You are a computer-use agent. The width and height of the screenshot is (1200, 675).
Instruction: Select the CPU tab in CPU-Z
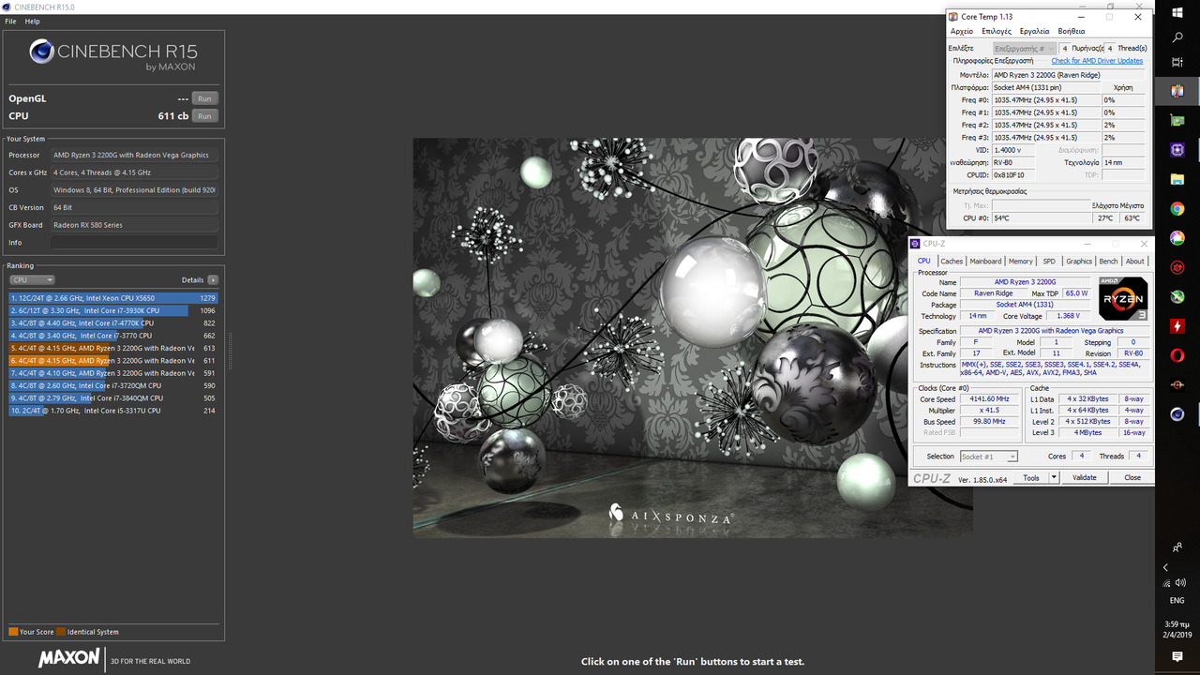tap(924, 262)
